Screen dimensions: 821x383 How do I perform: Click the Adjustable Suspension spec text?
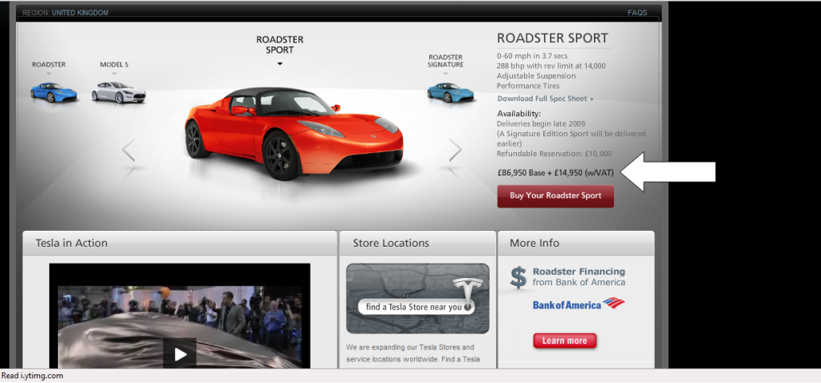[x=536, y=76]
